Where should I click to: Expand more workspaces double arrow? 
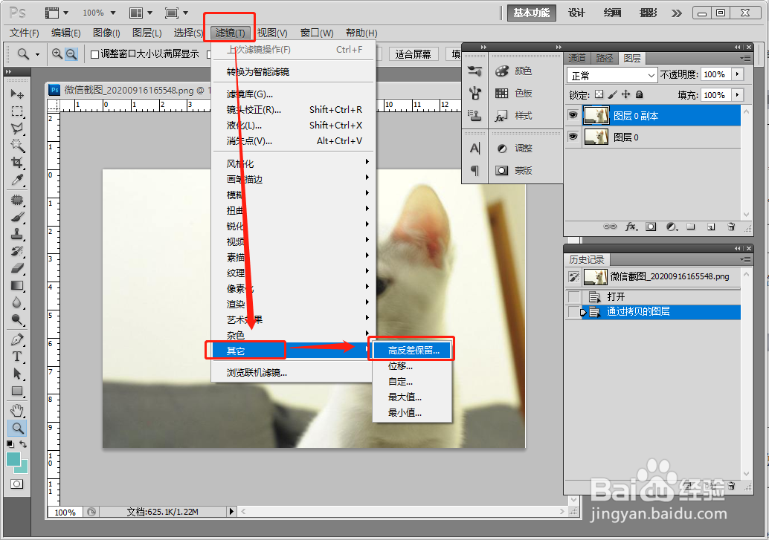point(677,13)
